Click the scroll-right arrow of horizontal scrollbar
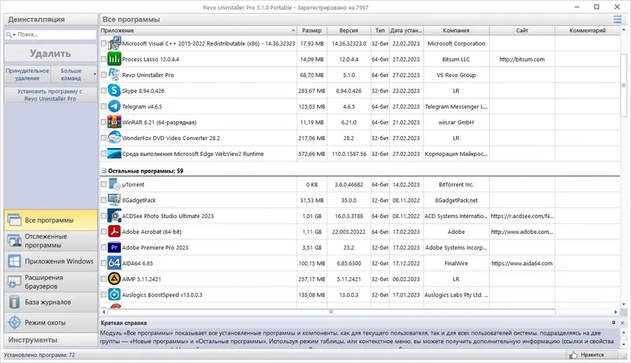The image size is (631, 363). pos(616,312)
